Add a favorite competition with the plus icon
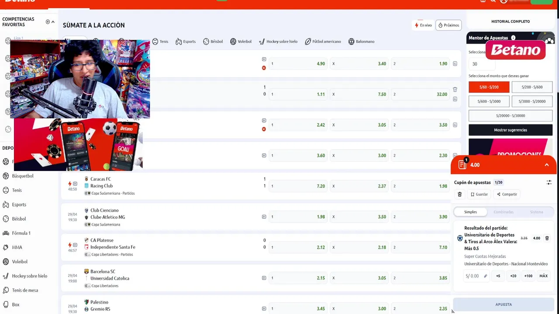 48,22
